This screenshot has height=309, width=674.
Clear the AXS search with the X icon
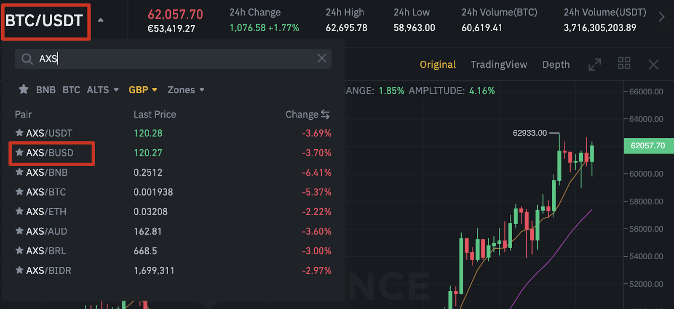322,58
